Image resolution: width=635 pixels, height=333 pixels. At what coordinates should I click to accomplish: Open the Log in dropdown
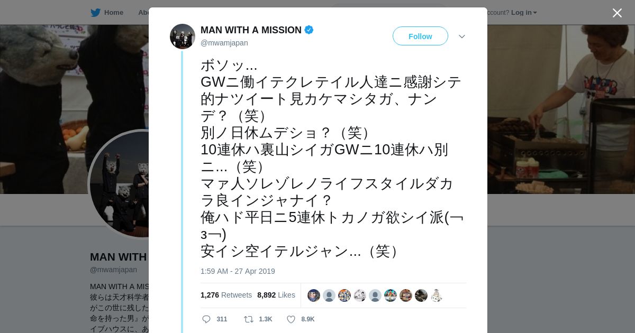pyautogui.click(x=524, y=13)
